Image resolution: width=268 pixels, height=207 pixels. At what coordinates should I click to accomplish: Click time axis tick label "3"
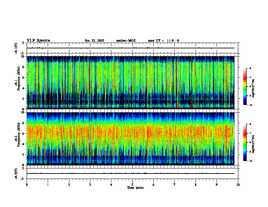click(90, 185)
